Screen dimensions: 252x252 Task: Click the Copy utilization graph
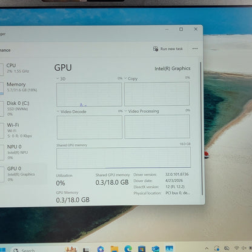pyautogui.click(x=157, y=94)
